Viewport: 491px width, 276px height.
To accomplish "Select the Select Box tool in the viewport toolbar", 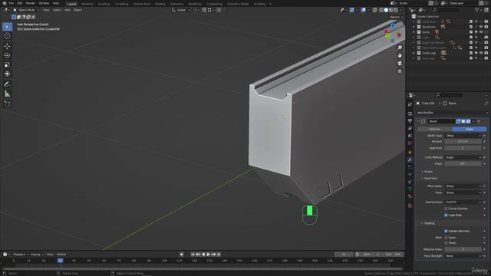I will coord(7,27).
